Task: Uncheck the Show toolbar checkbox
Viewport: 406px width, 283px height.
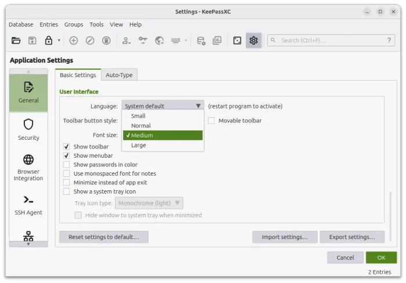Action: 67,147
